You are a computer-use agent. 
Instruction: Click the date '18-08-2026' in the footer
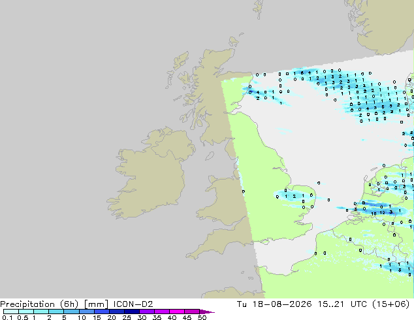point(281,304)
